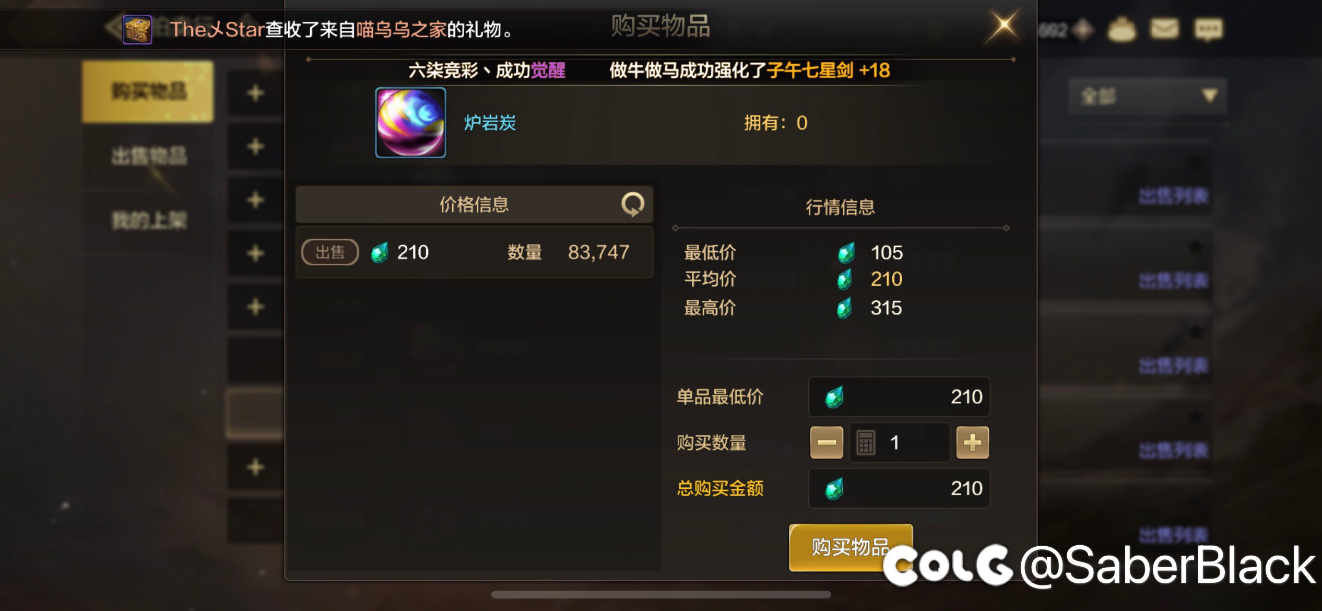
Task: Decrease purchase quantity with minus button
Action: (x=827, y=442)
